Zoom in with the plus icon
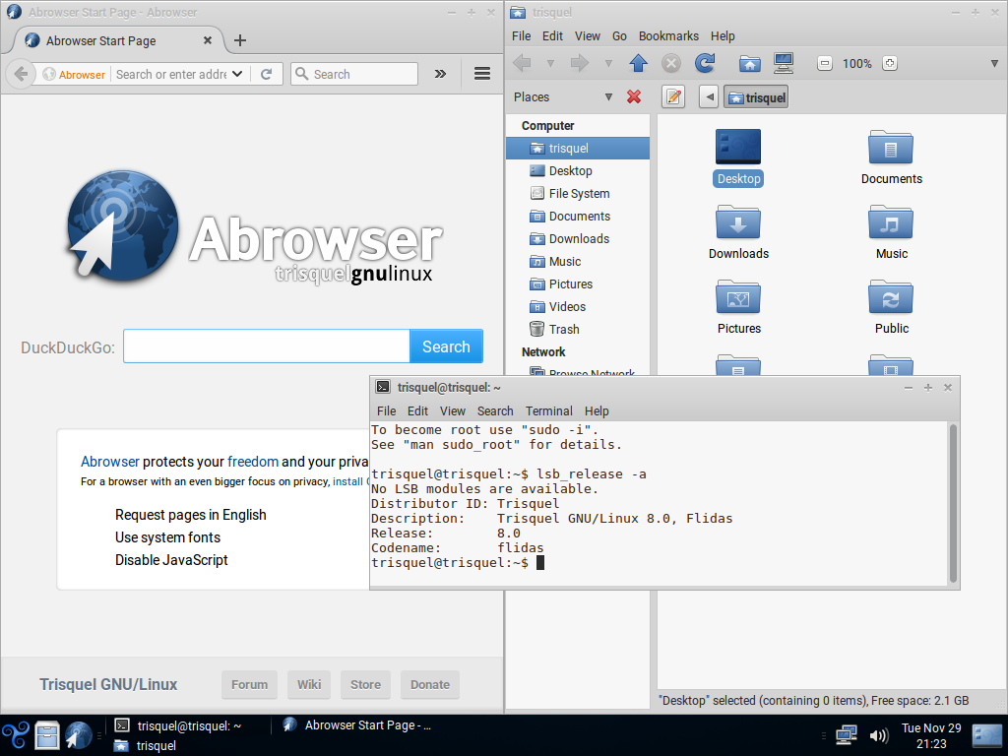Image resolution: width=1008 pixels, height=756 pixels. point(890,63)
